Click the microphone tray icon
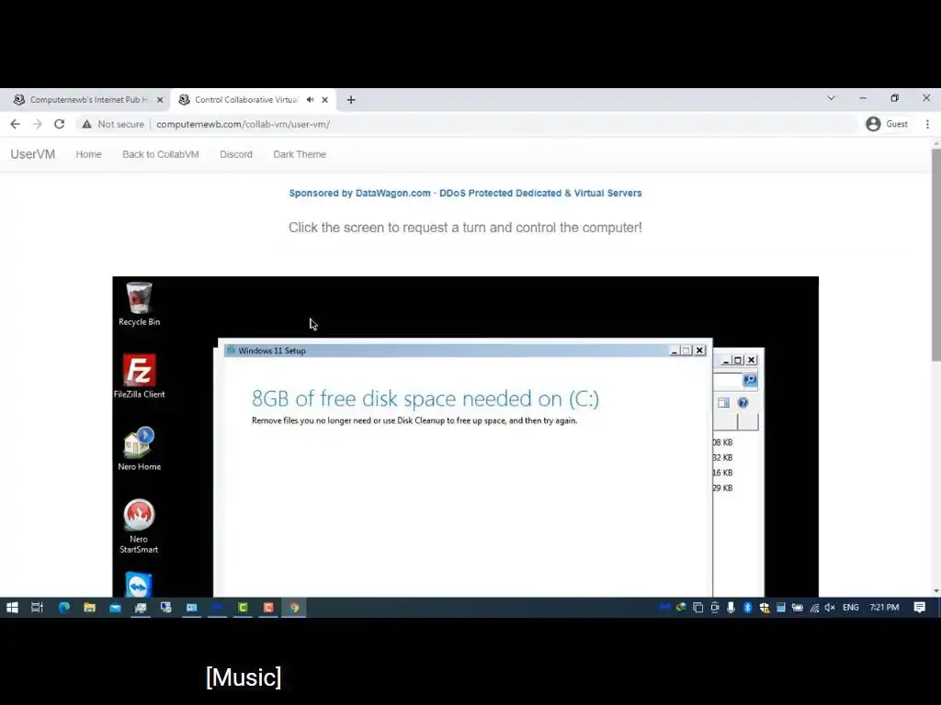Image resolution: width=941 pixels, height=705 pixels. [731, 608]
